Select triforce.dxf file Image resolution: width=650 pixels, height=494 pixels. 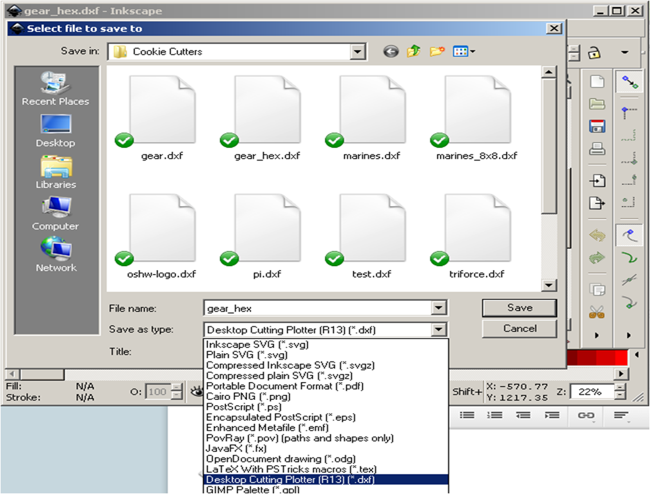click(x=476, y=236)
